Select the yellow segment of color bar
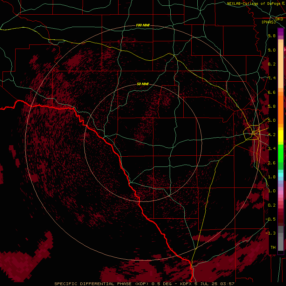286x286 pixels. (281, 136)
